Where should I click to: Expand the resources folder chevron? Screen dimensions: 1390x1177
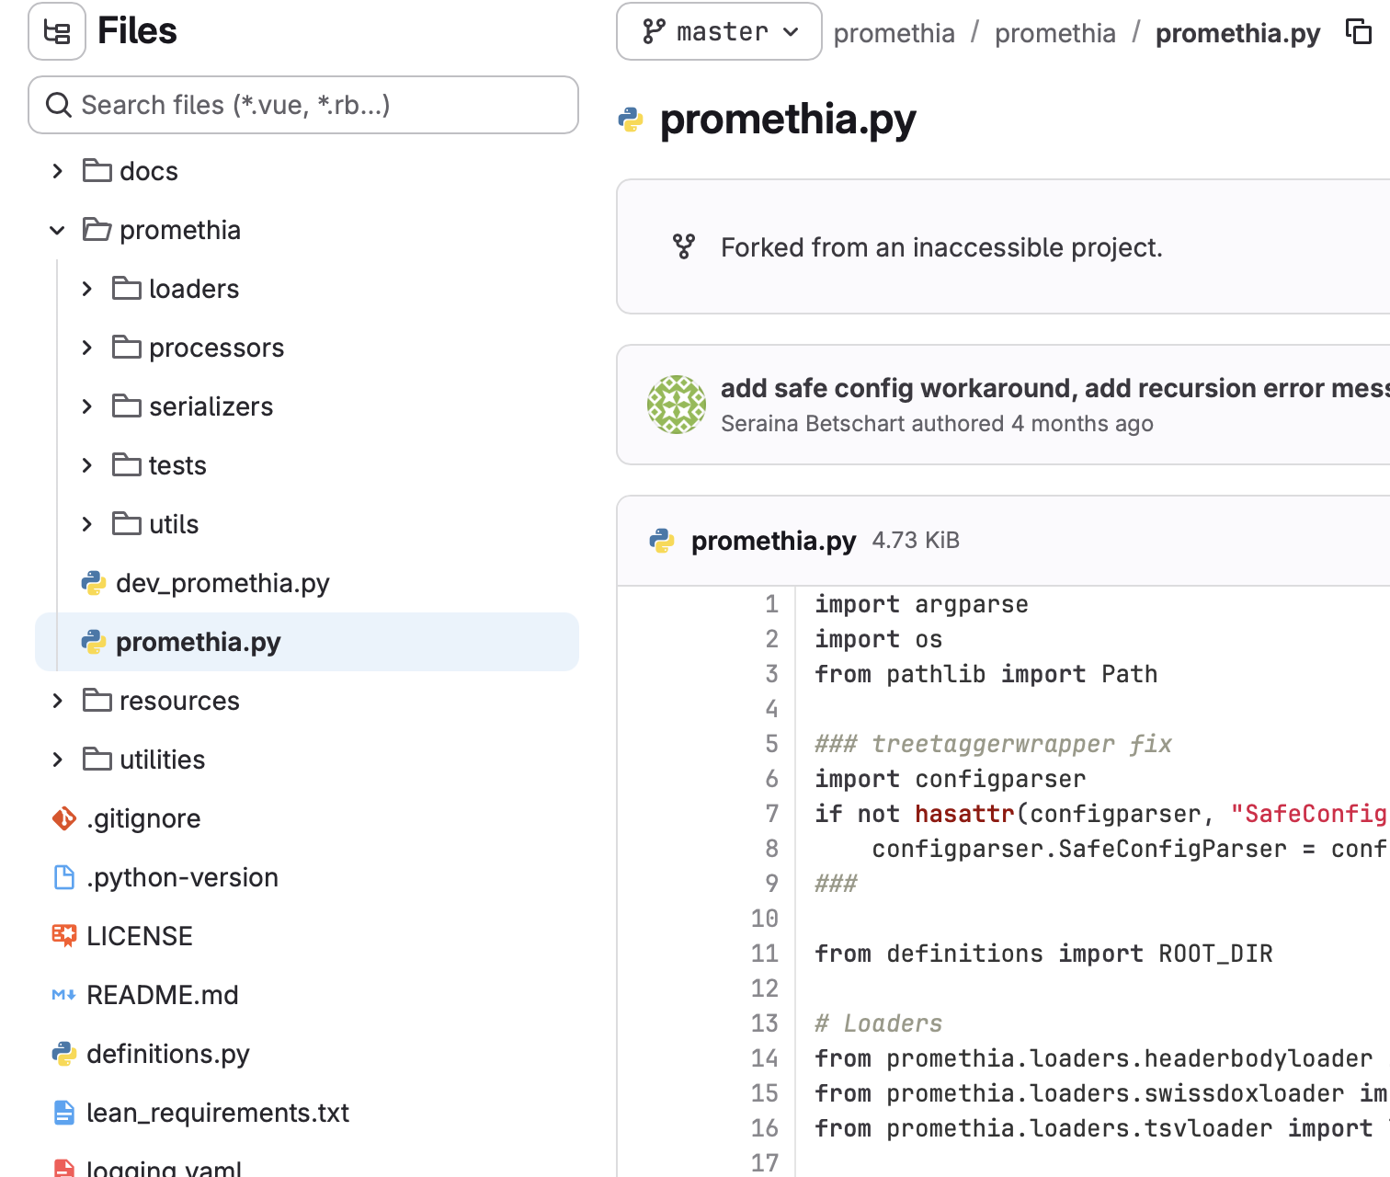coord(58,701)
